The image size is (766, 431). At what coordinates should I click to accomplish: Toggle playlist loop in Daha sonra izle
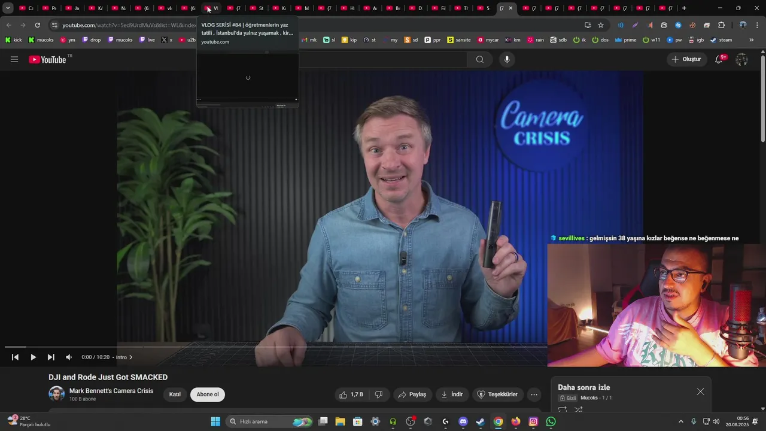click(x=563, y=410)
